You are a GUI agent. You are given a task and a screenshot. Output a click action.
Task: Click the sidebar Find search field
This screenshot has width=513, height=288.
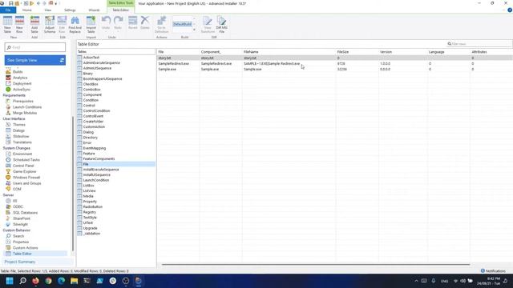[35, 47]
